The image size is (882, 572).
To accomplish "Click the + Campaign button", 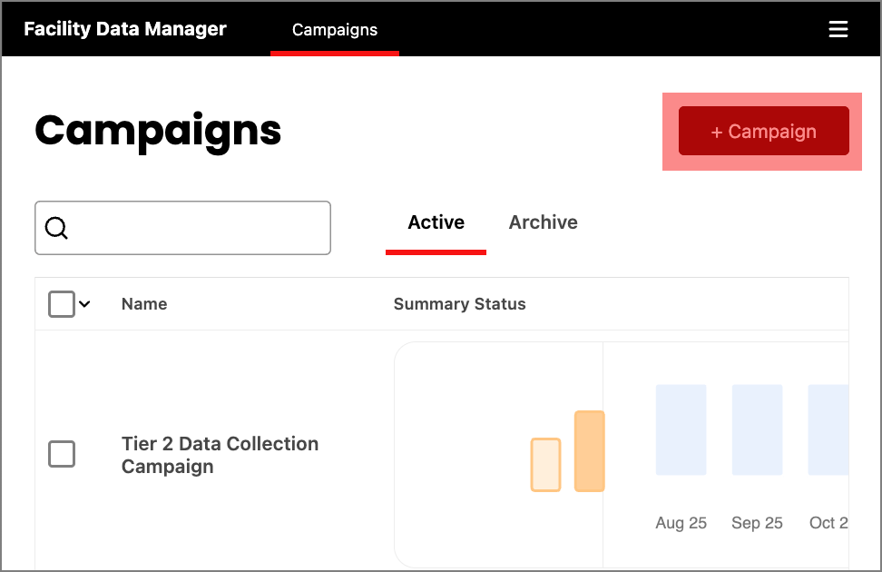I will pyautogui.click(x=762, y=131).
